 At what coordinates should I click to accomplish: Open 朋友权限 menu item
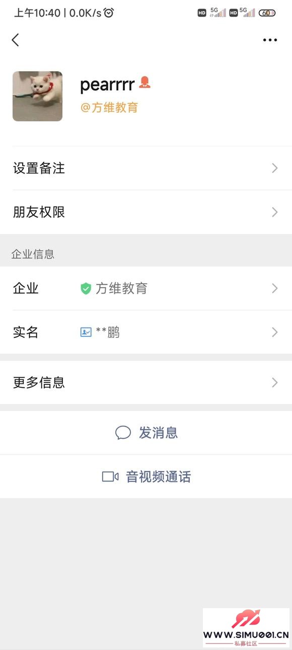coord(146,212)
